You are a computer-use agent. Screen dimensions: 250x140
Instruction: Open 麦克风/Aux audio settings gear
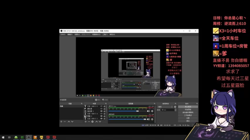tap(152, 111)
